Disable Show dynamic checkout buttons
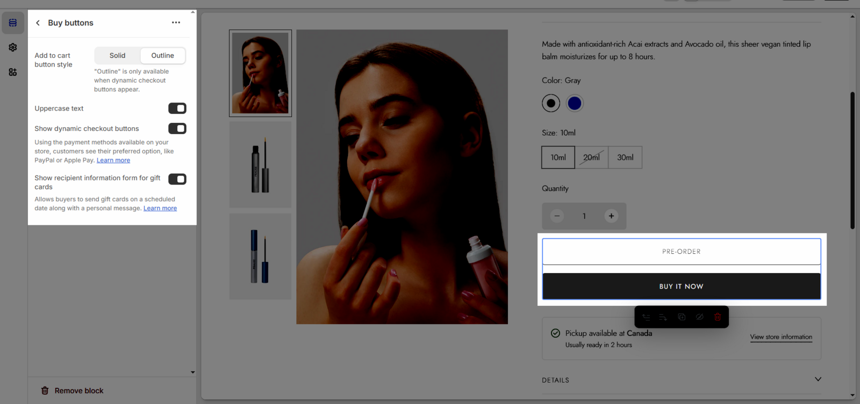This screenshot has width=860, height=404. [177, 129]
